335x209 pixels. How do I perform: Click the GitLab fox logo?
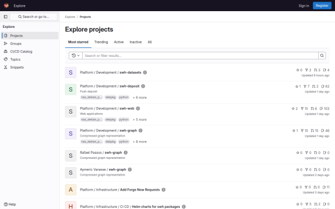(6, 6)
